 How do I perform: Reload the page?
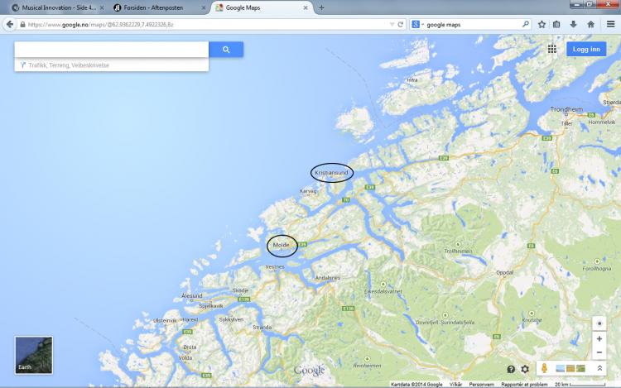401,25
